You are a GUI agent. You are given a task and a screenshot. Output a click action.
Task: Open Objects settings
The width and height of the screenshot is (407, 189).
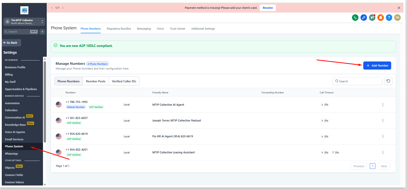point(10,168)
